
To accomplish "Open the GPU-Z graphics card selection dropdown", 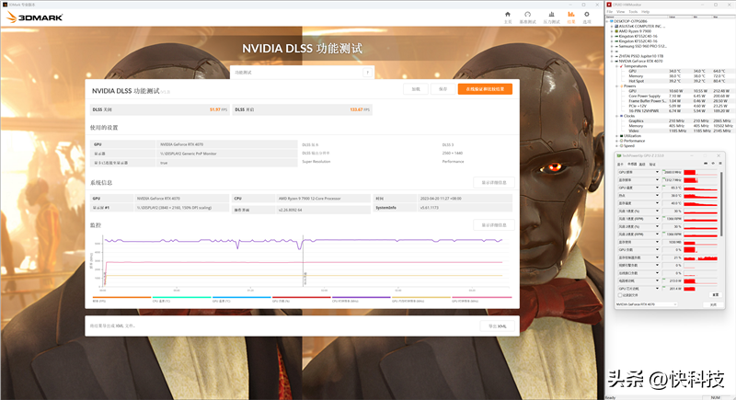I will (x=646, y=304).
